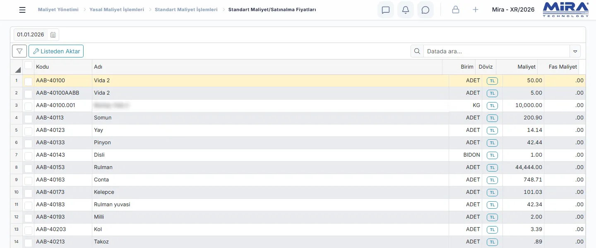This screenshot has width=596, height=248.
Task: Check the row checkbox for AAB-40133
Action: tap(28, 143)
